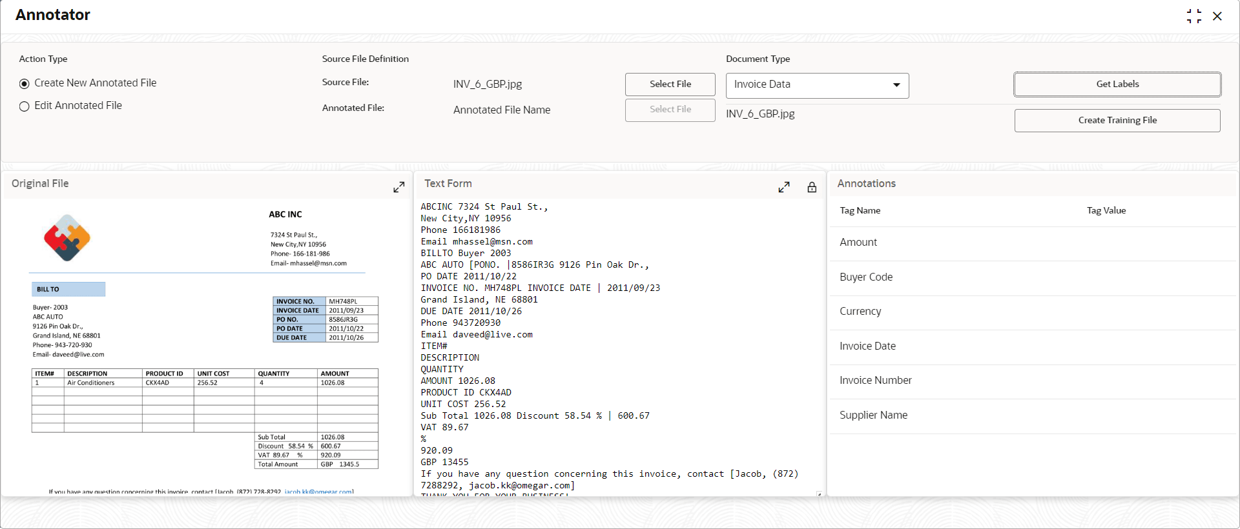Click the disabled Select File for Annotated File

670,110
